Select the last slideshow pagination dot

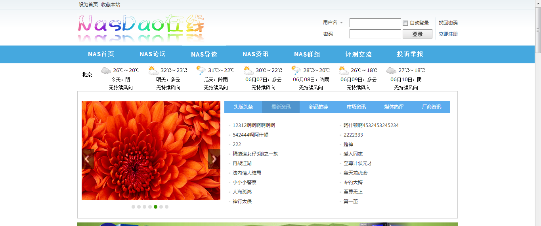(x=167, y=207)
